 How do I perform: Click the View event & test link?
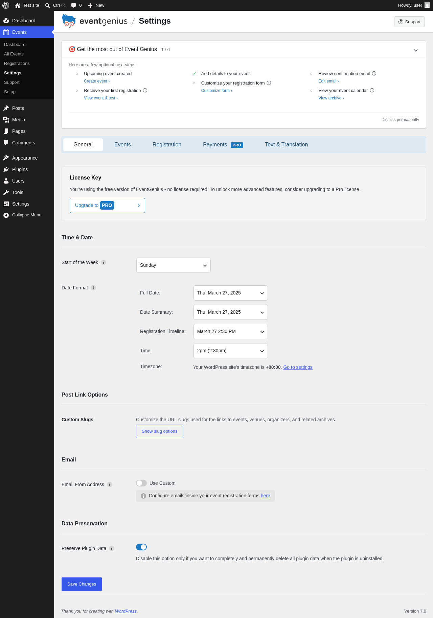click(101, 98)
